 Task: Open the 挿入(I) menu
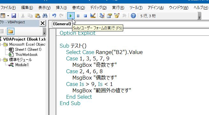(61, 8)
